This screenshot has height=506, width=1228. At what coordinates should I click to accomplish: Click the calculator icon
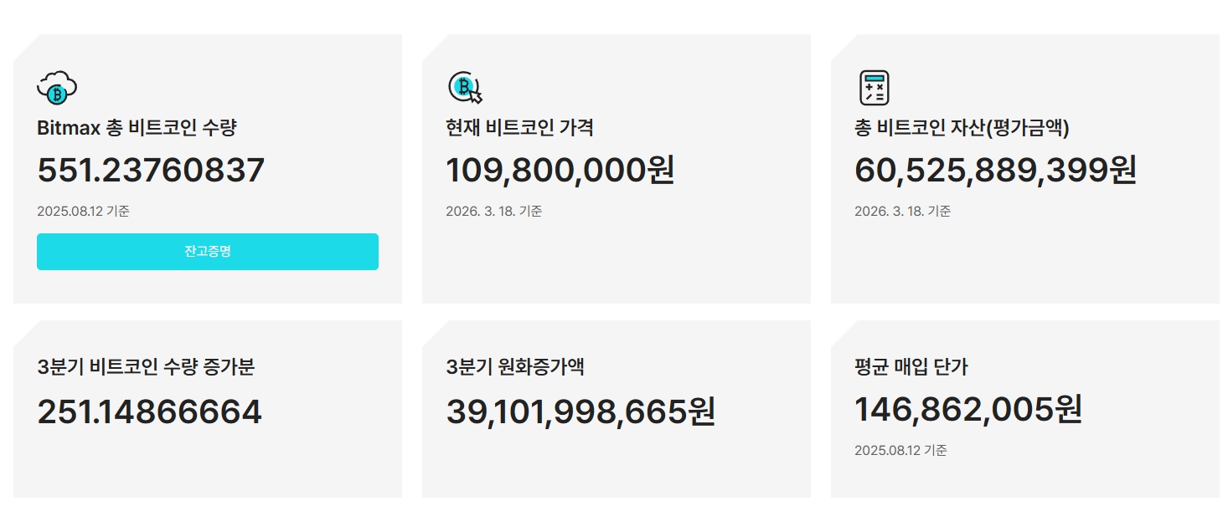point(875,88)
